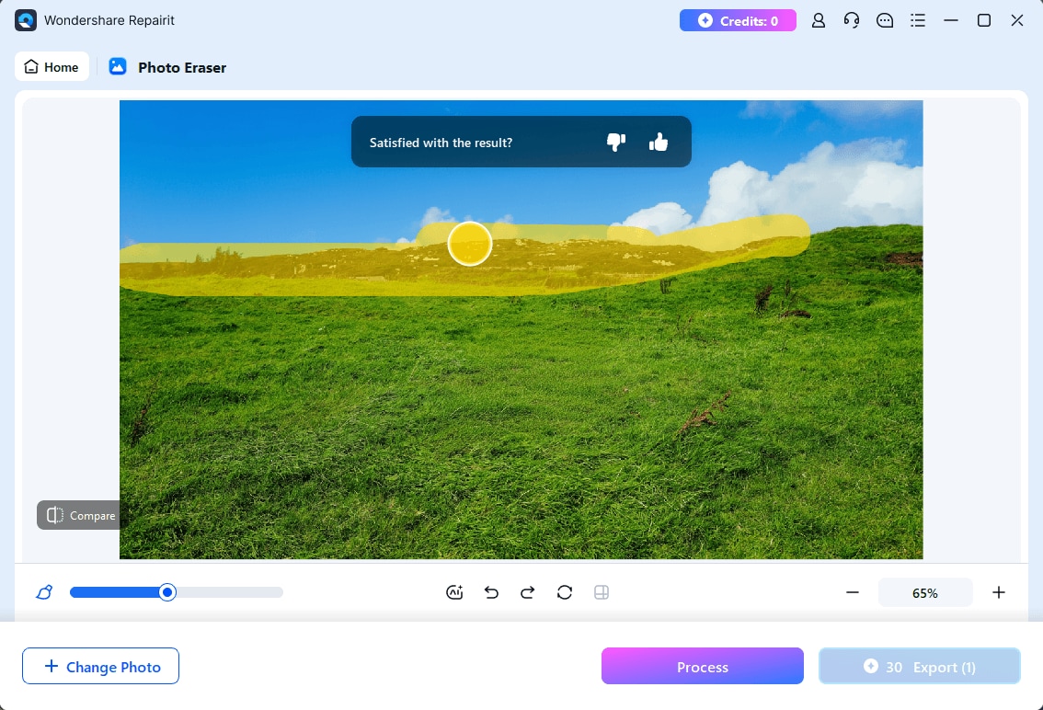The width and height of the screenshot is (1043, 710).
Task: Open the headset support icon
Action: click(x=852, y=20)
